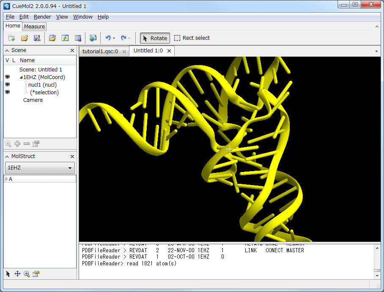Viewport: 384px width, 292px height.
Task: Click the Redo arrow icon
Action: [123, 38]
